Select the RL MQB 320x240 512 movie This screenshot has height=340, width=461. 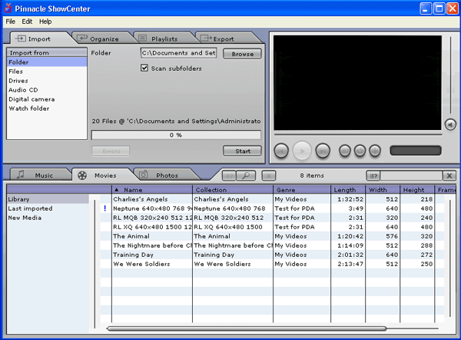pyautogui.click(x=272, y=218)
